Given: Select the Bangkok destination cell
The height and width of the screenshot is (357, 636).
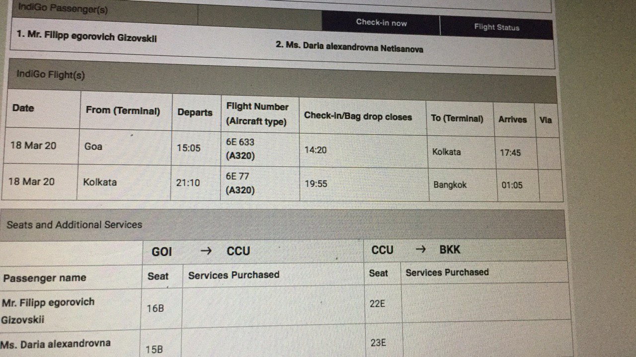Looking at the screenshot, I should click(x=463, y=185).
